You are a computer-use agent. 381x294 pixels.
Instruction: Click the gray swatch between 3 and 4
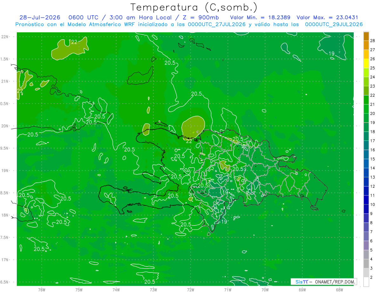[x=366, y=264]
